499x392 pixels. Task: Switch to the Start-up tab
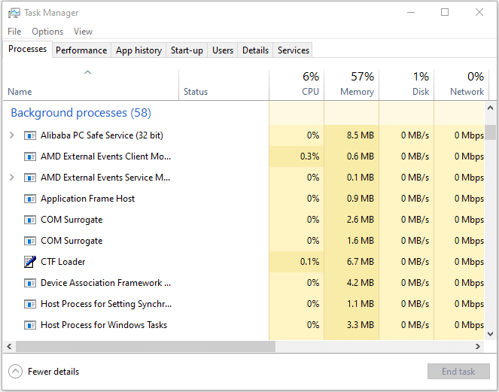click(187, 50)
